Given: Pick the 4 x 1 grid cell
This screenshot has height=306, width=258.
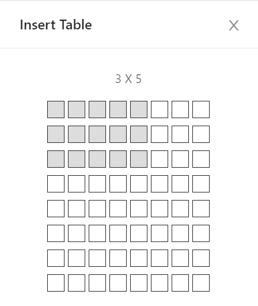Looking at the screenshot, I should [56, 184].
